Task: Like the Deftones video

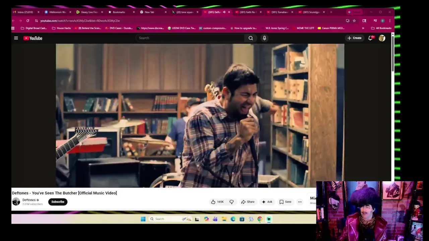Action: 217,202
